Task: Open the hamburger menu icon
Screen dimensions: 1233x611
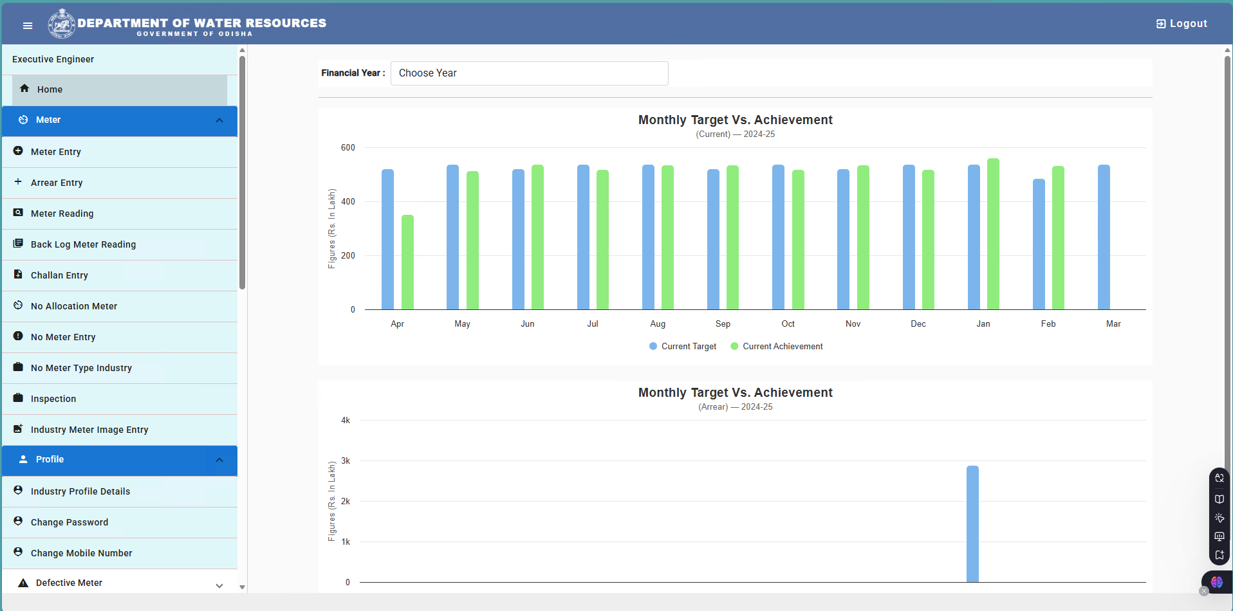Action: 28,26
